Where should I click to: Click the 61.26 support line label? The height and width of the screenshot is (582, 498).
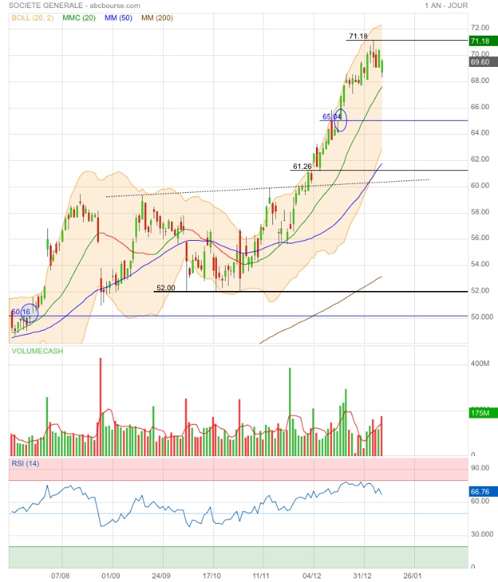pyautogui.click(x=302, y=167)
